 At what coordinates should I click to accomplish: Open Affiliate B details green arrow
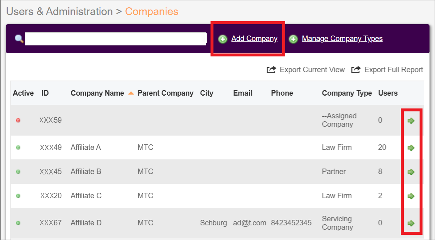(411, 172)
